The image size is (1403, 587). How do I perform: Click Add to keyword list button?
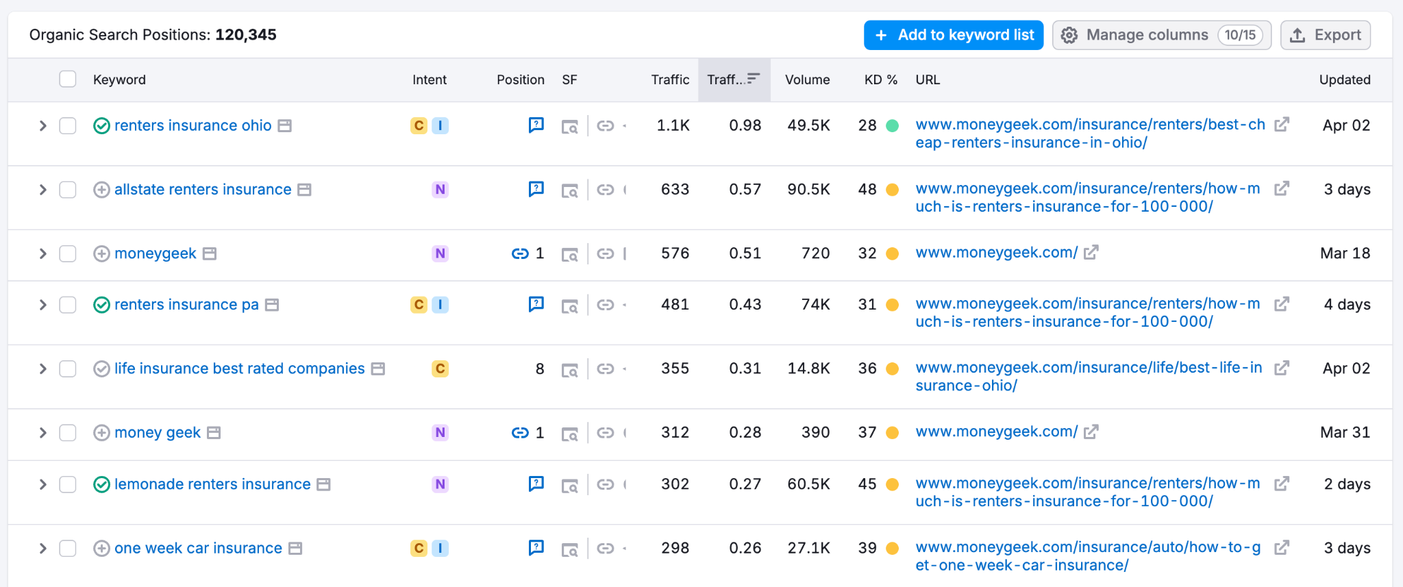click(x=953, y=35)
